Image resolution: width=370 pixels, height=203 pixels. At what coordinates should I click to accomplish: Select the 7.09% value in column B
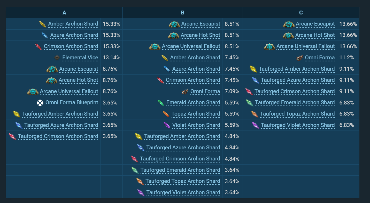(232, 91)
